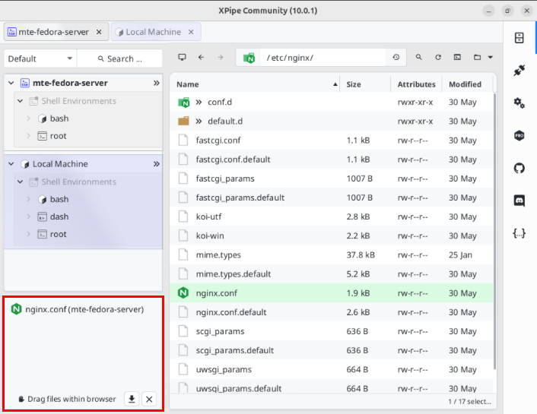Viewport: 537px width, 414px height.
Task: Select the mime.types.default file
Action: [x=332, y=274]
